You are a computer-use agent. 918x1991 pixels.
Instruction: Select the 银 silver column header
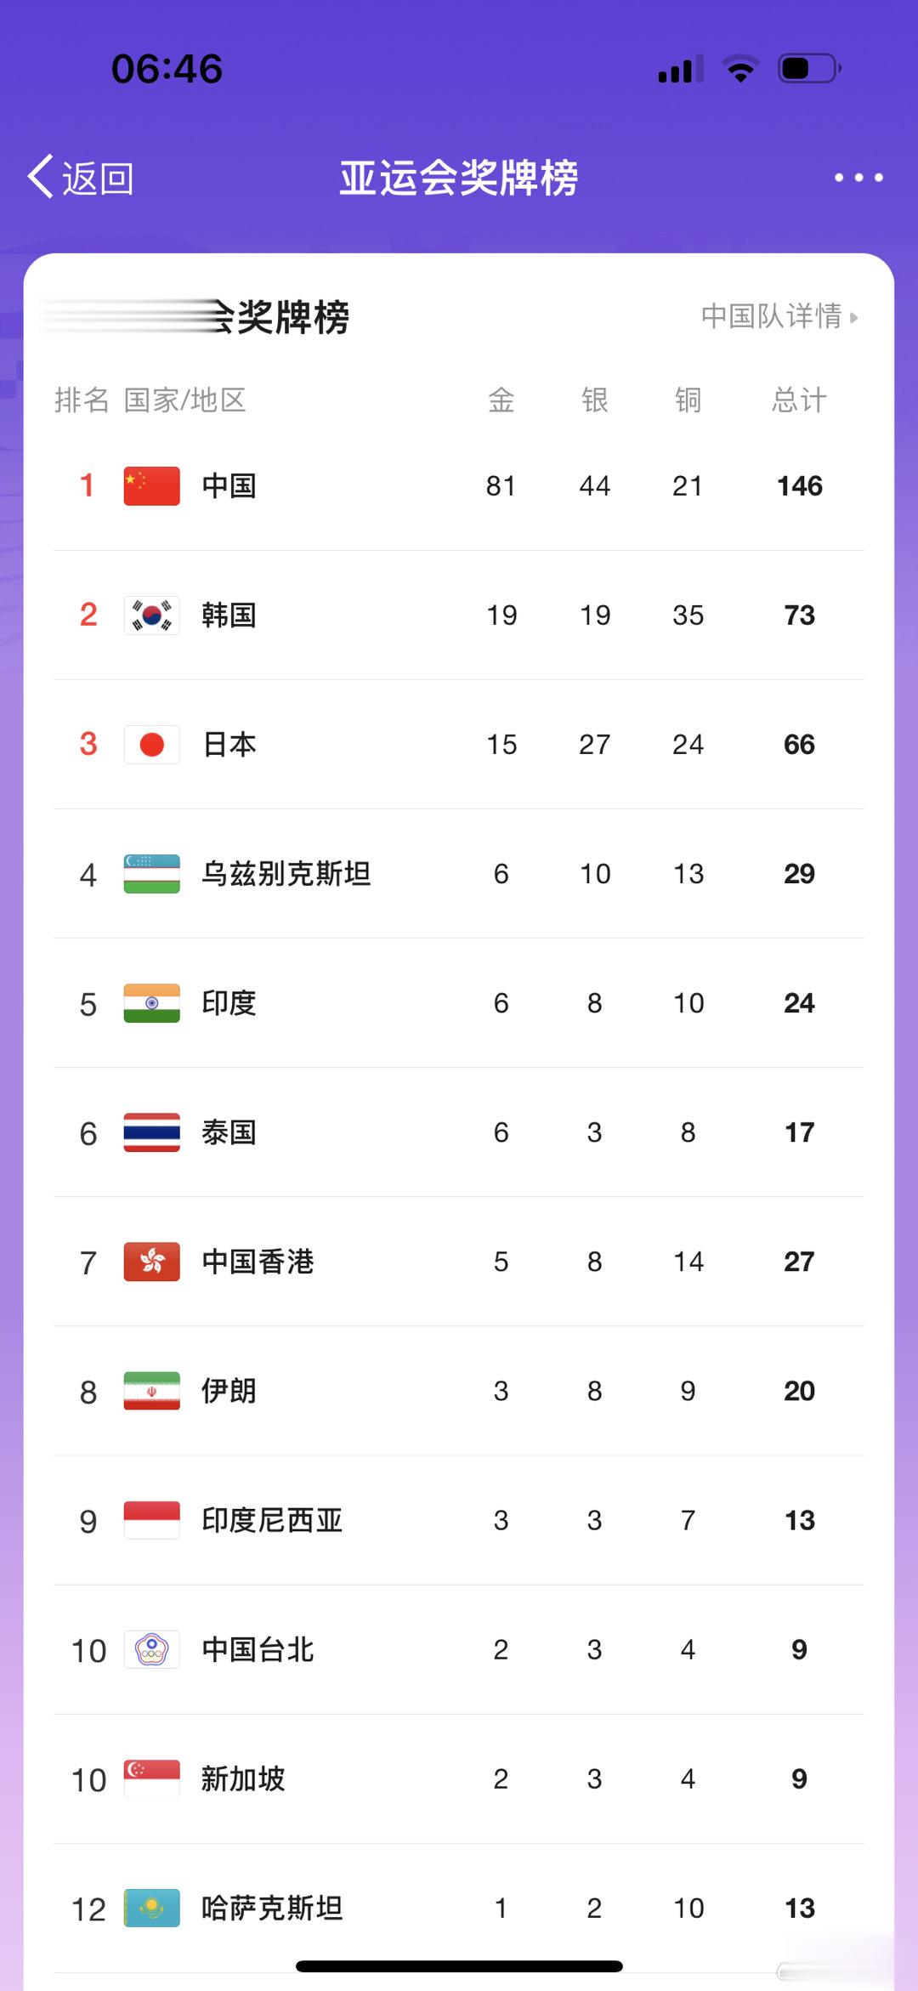click(x=594, y=400)
